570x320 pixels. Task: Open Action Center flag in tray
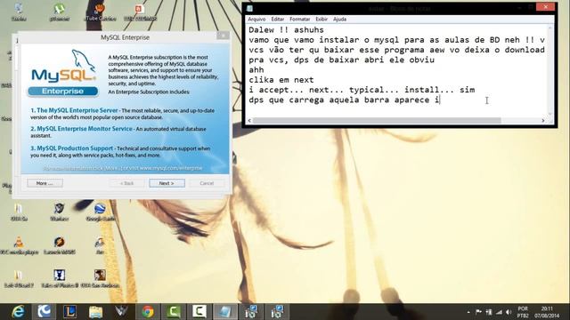[x=479, y=312]
